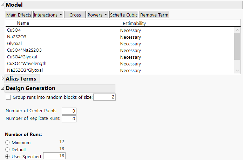Screen dimensions: 243x160
Task: Click the Cross button
Action: coord(75,15)
